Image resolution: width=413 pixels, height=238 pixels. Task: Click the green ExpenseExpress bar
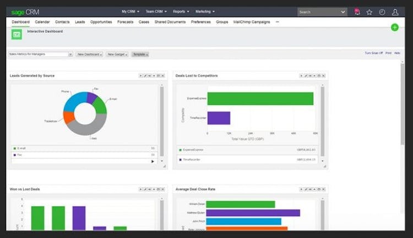260,98
